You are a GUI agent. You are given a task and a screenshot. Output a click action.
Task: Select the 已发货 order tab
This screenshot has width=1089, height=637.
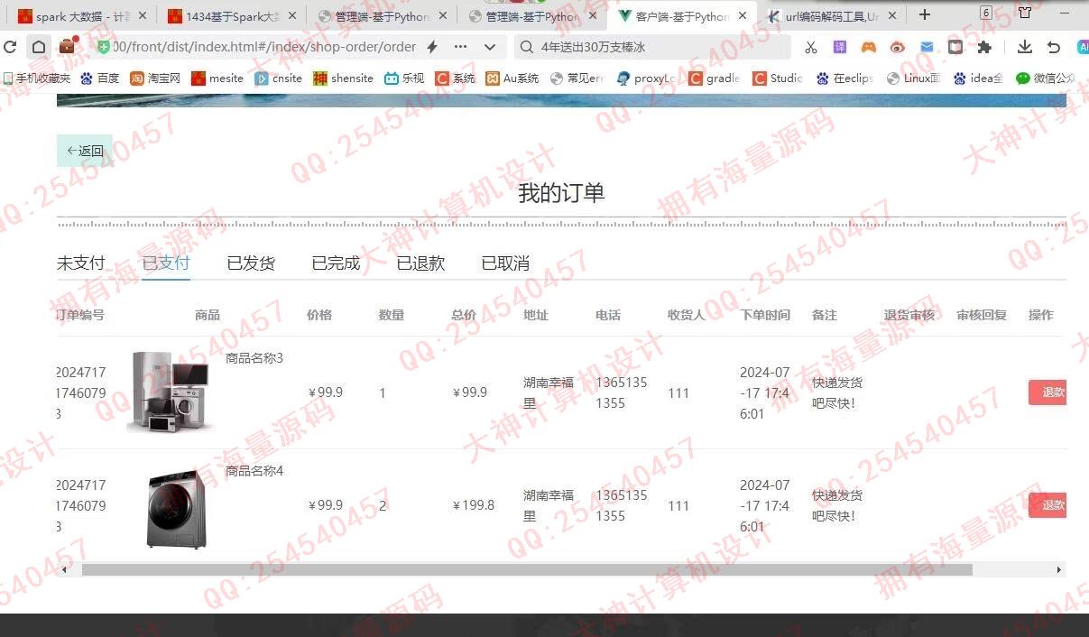[251, 263]
